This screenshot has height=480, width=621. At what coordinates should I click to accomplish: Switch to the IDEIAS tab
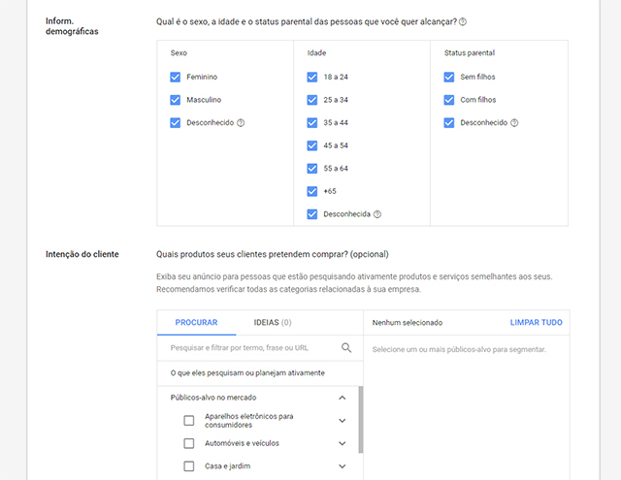click(x=272, y=323)
